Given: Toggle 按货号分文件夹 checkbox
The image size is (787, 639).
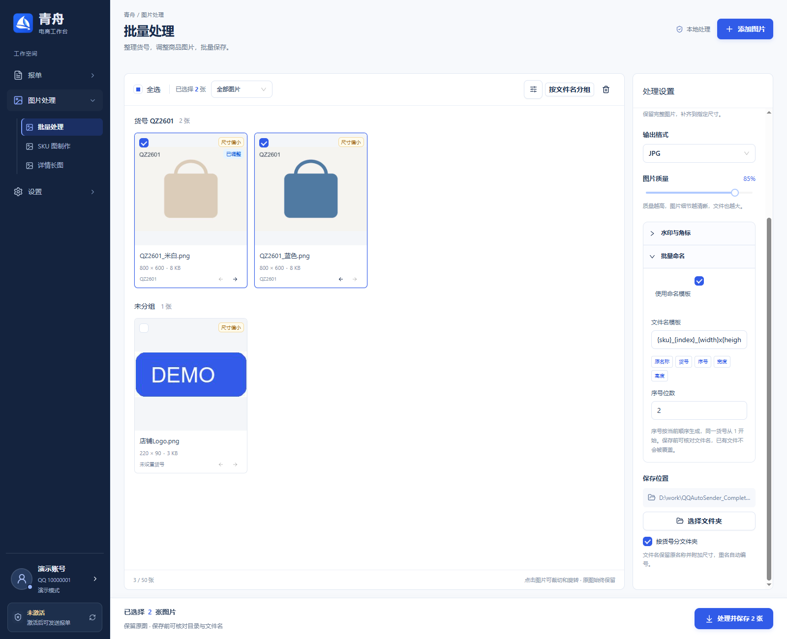Looking at the screenshot, I should click(x=648, y=542).
